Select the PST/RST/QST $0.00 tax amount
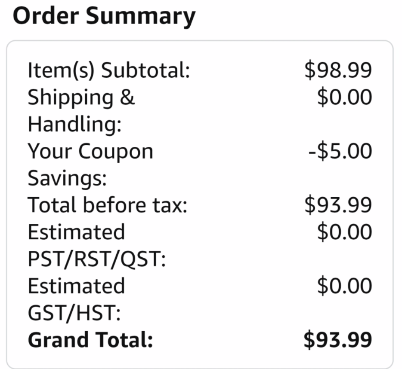402x369 pixels. click(344, 232)
